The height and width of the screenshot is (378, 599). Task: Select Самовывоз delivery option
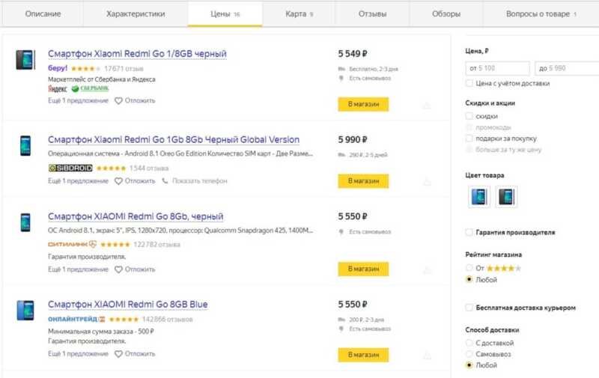point(469,354)
